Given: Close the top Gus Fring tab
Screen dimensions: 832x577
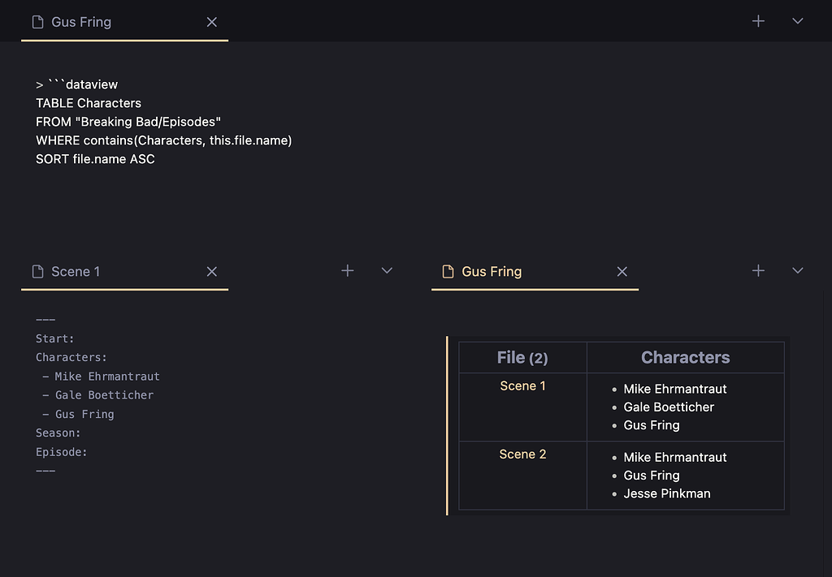Looking at the screenshot, I should [211, 22].
